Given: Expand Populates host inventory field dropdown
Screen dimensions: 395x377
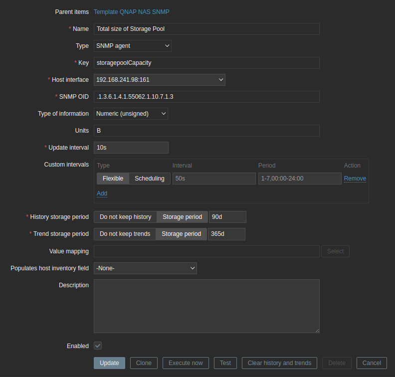Looking at the screenshot, I should [145, 268].
